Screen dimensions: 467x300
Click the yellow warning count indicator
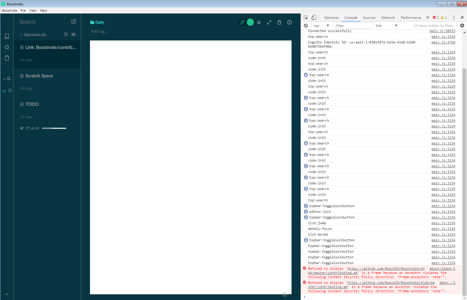pos(444,18)
